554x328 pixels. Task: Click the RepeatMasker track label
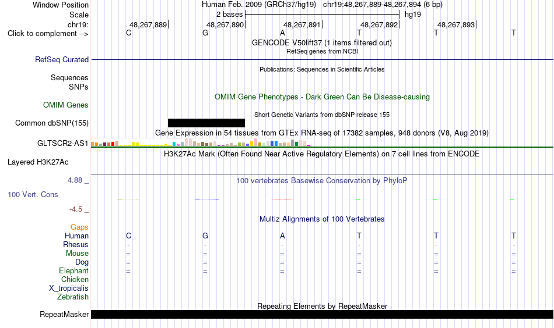point(64,314)
